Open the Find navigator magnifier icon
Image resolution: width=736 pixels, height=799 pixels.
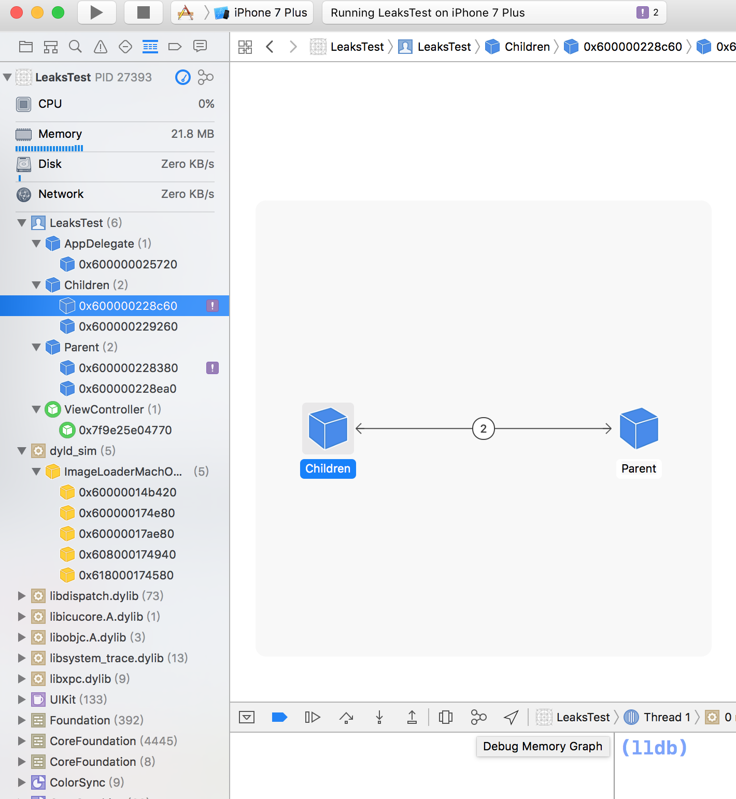click(x=76, y=47)
